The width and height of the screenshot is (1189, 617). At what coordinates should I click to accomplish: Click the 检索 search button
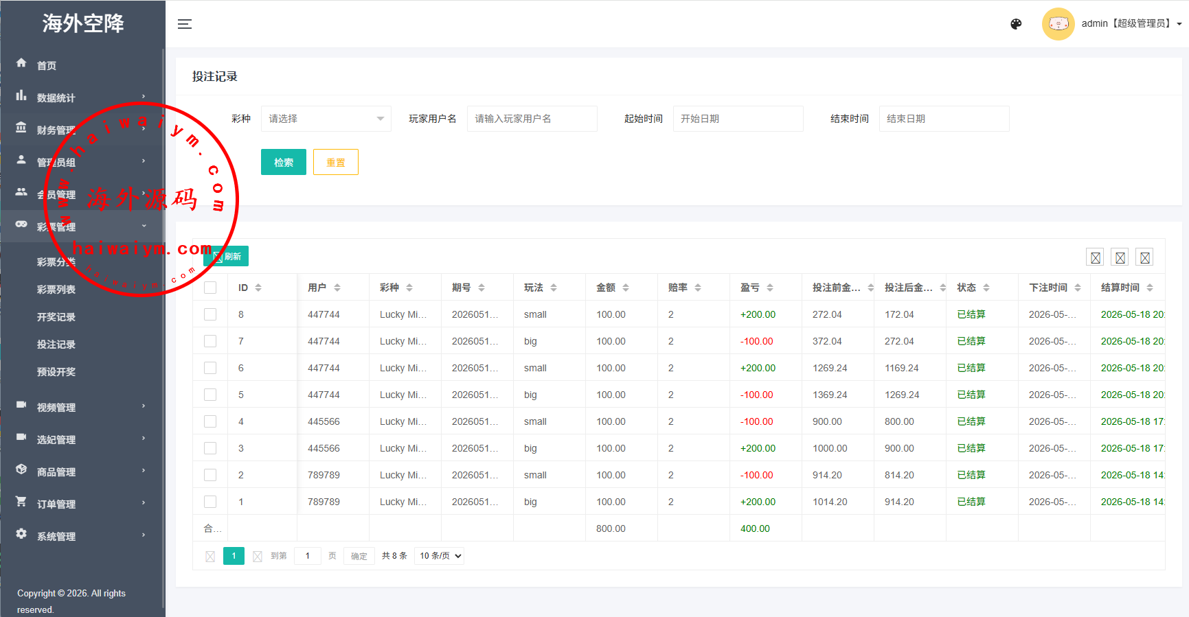[284, 162]
